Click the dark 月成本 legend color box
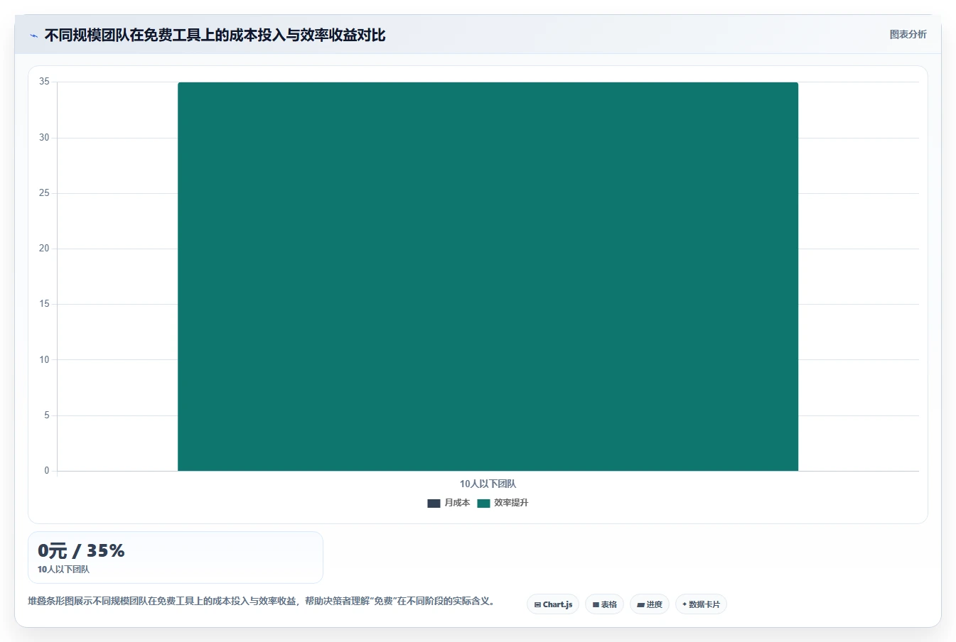This screenshot has width=956, height=642. pyautogui.click(x=434, y=503)
